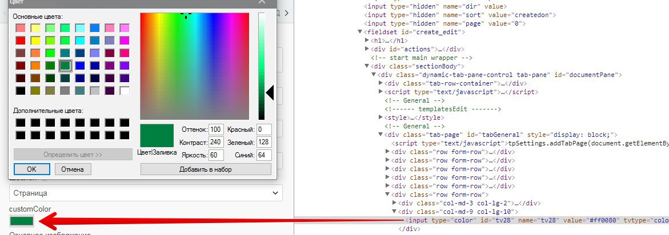
Task: Cancel the dialog with Отмена
Action: 73,169
